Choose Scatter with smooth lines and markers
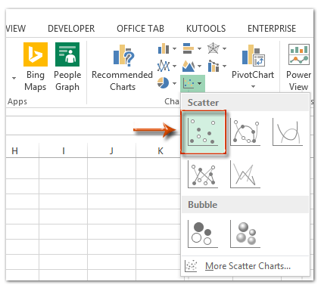Viewport: 321px width, 288px height. pos(245,132)
